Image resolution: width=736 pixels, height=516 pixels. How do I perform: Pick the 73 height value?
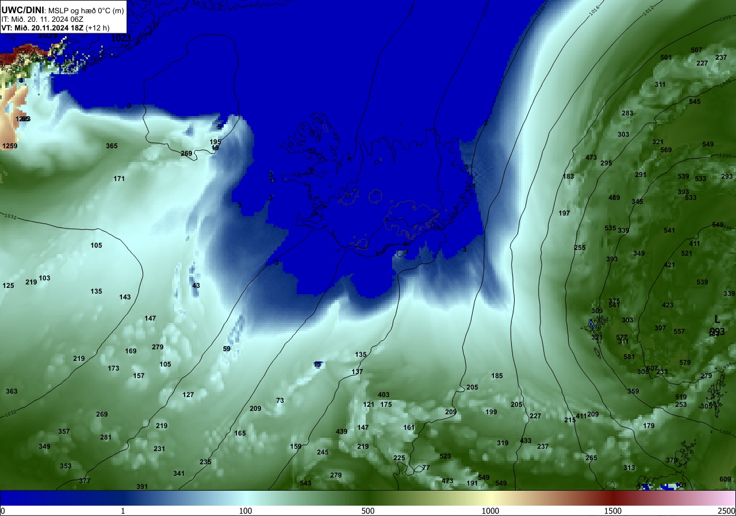pos(280,401)
